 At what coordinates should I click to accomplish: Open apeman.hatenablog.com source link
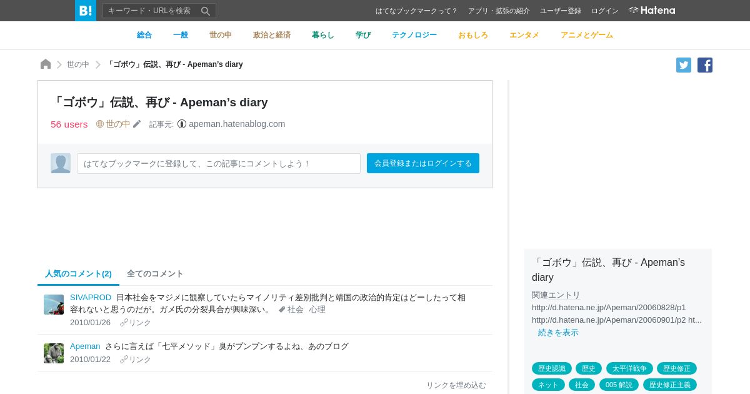237,124
